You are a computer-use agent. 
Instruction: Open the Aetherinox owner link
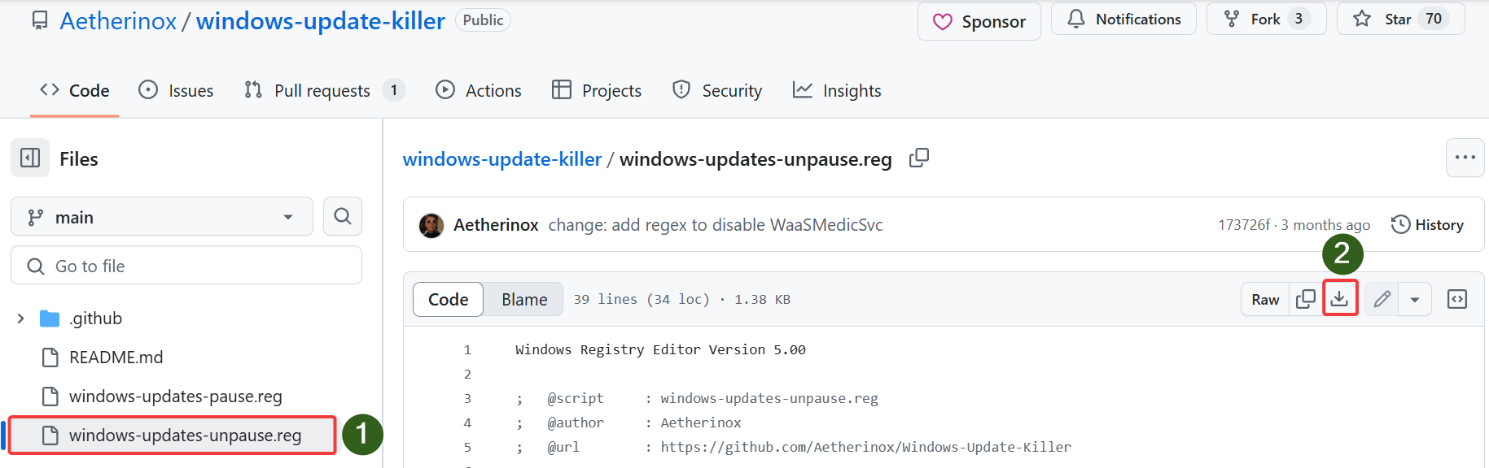coord(118,20)
